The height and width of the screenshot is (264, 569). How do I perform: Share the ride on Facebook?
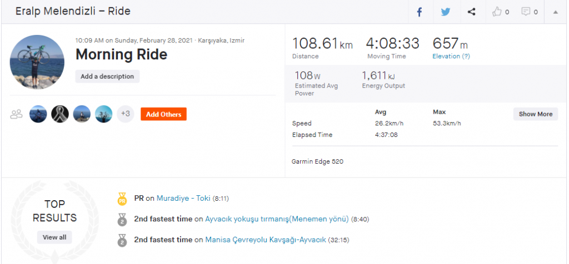tap(420, 12)
